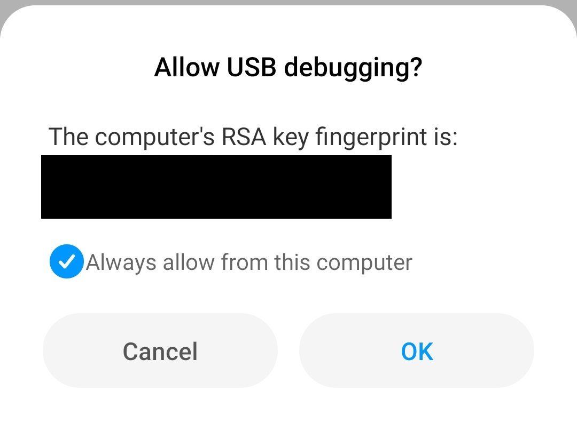Click the blacked-out fingerprint block
The width and height of the screenshot is (577, 423).
pyautogui.click(x=216, y=187)
